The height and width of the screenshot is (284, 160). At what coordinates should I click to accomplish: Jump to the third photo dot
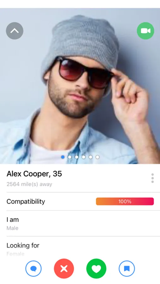point(77,157)
